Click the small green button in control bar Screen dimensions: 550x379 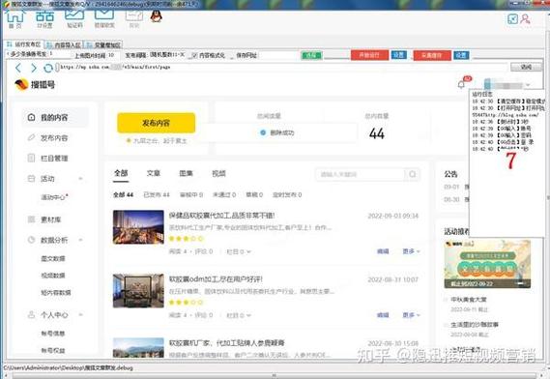point(311,55)
